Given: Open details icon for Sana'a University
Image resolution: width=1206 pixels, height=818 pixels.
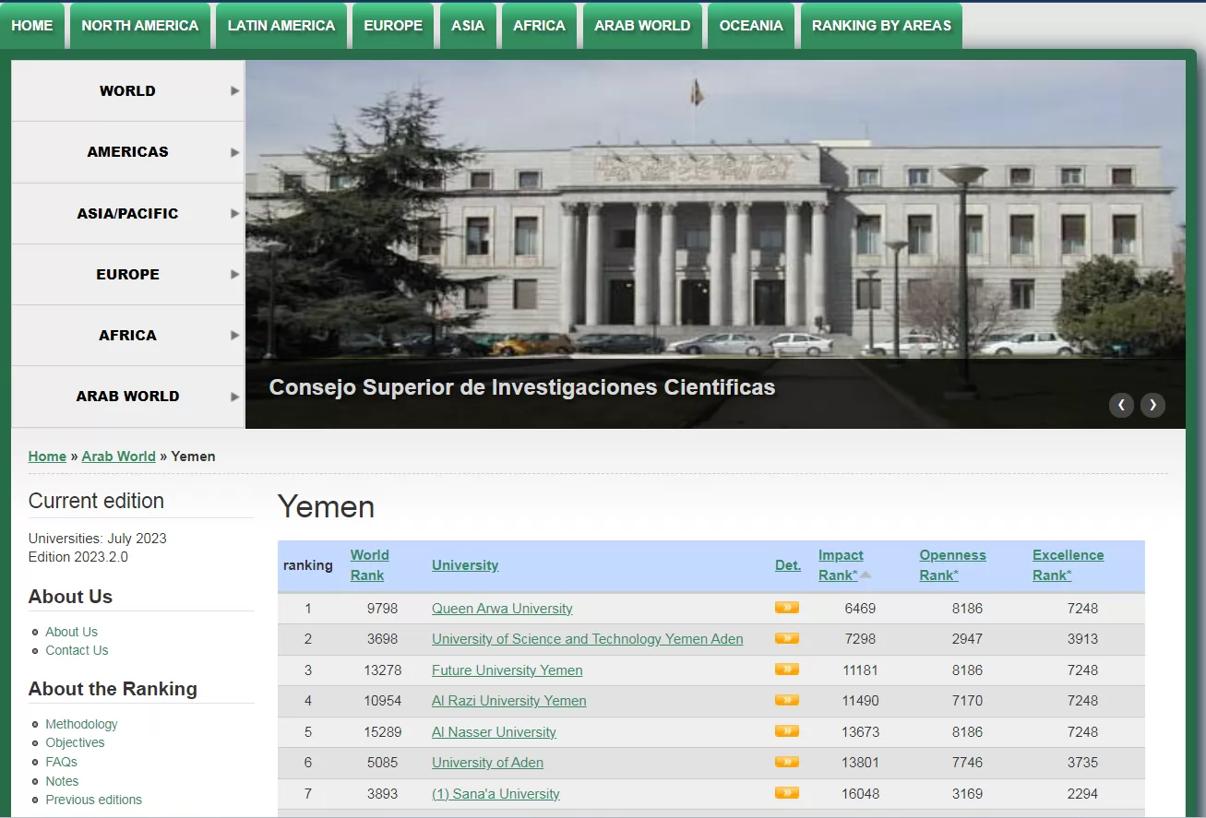Looking at the screenshot, I should tap(787, 793).
